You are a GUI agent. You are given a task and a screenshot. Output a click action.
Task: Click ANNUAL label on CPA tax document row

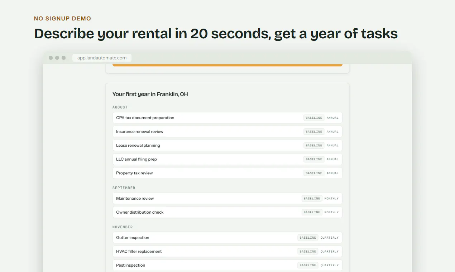click(332, 118)
